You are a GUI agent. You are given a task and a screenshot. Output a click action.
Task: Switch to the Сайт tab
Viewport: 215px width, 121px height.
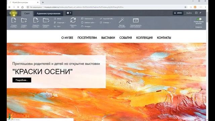[27, 13]
